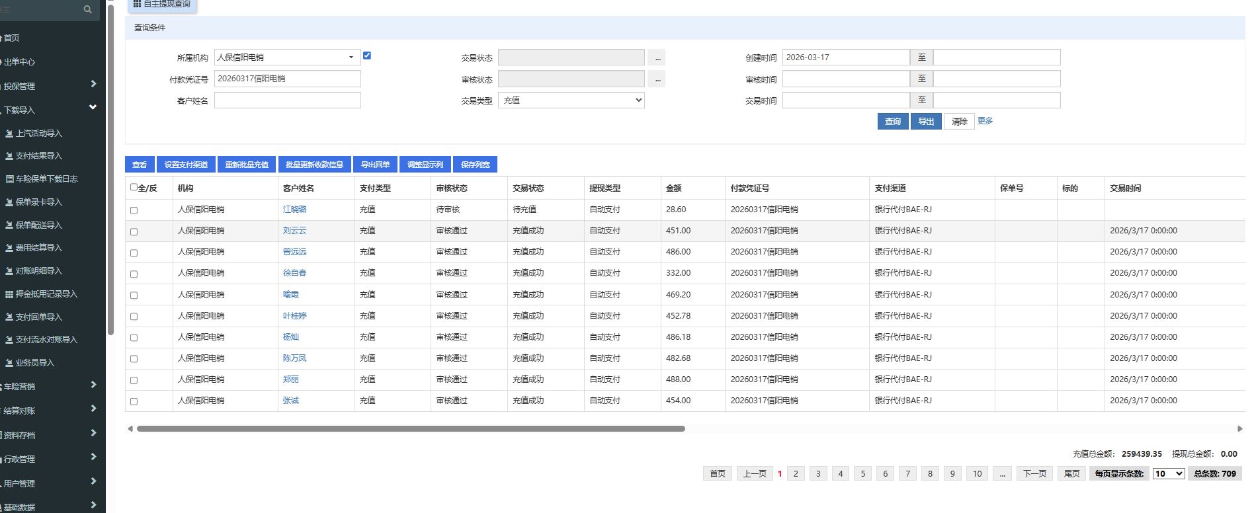
Task: Click the 业务员导入 sidebar icon
Action: 9,363
